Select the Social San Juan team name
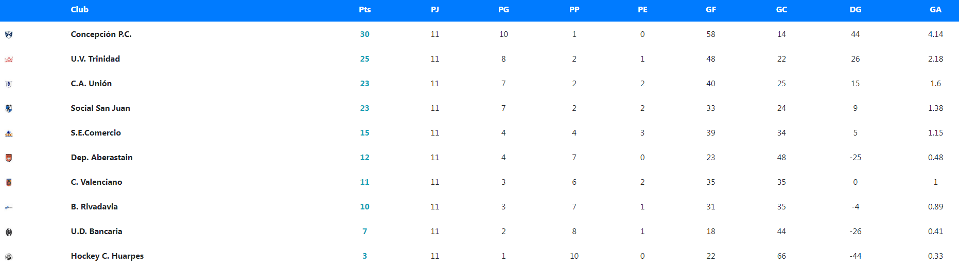 pyautogui.click(x=100, y=108)
